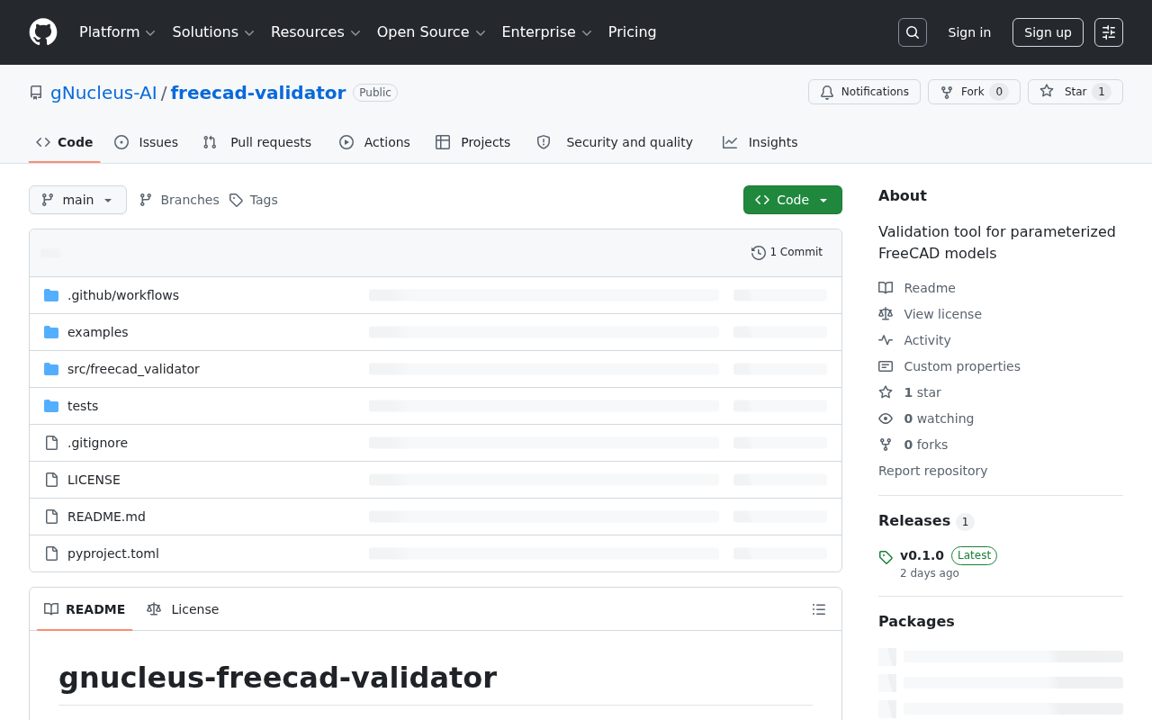The height and width of the screenshot is (720, 1152).
Task: Click the README.md file icon
Action: tap(51, 517)
